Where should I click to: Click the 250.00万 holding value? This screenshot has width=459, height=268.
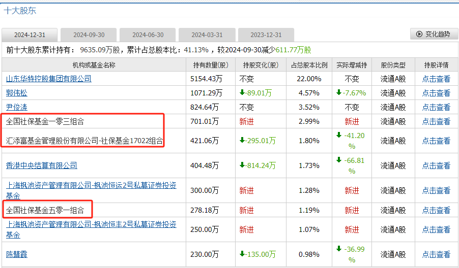click(205, 229)
